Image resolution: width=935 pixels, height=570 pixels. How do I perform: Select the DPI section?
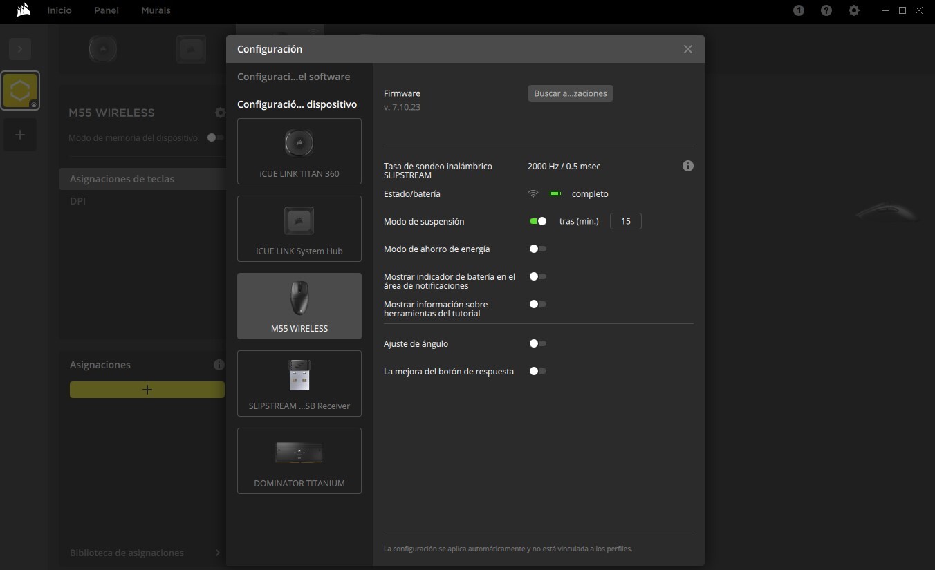tap(77, 201)
